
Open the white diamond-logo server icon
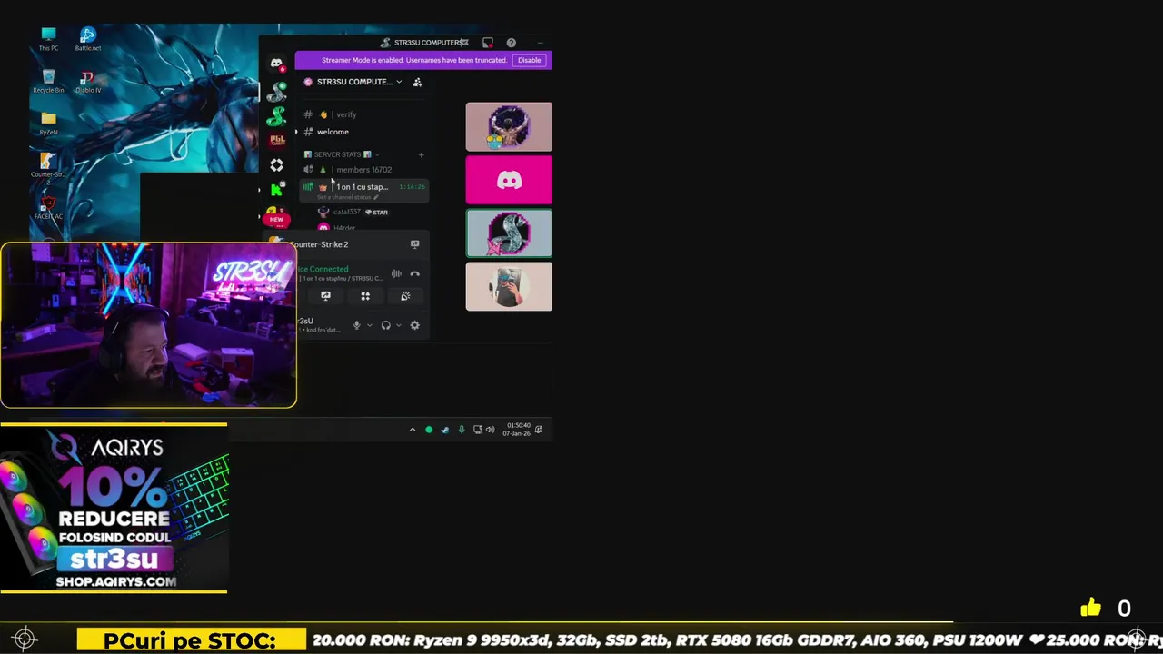[277, 165]
